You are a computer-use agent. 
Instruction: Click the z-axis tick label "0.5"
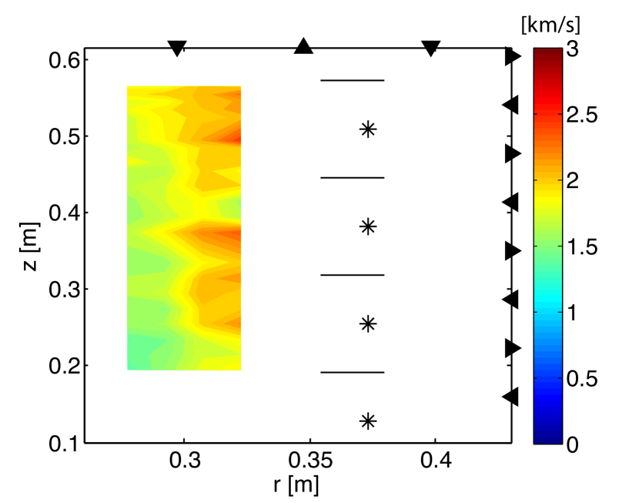point(64,137)
